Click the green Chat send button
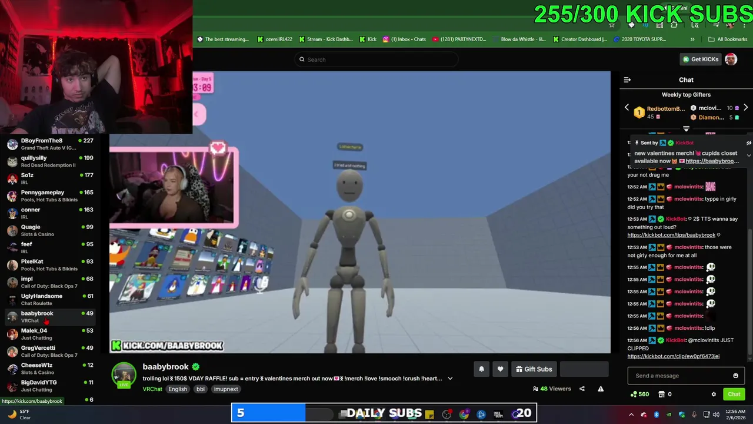This screenshot has width=753, height=424. click(734, 395)
